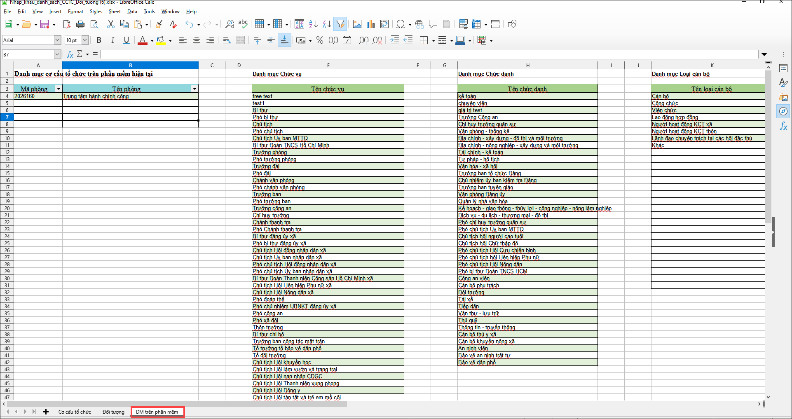Viewport: 792px width, 419px height.
Task: Open the Font Name dropdown for Arial
Action: coord(57,40)
